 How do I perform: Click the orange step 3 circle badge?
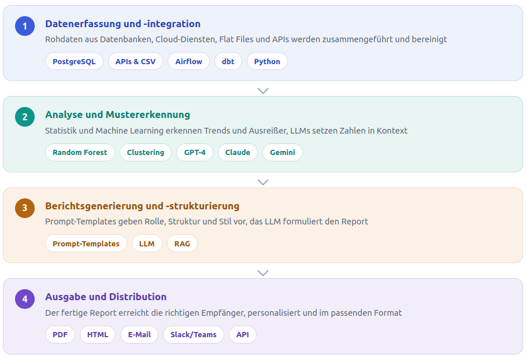click(x=25, y=208)
